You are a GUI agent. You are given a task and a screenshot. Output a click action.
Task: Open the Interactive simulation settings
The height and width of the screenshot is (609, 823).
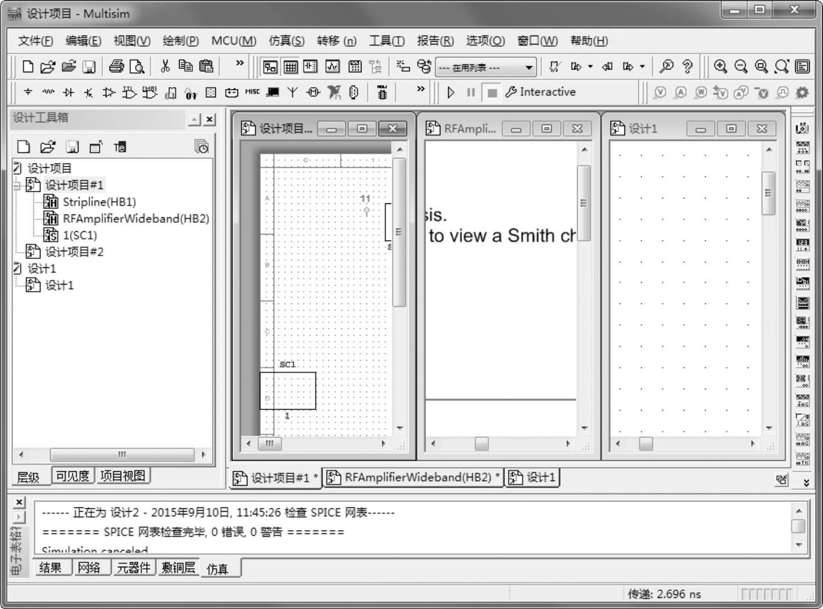coord(541,92)
